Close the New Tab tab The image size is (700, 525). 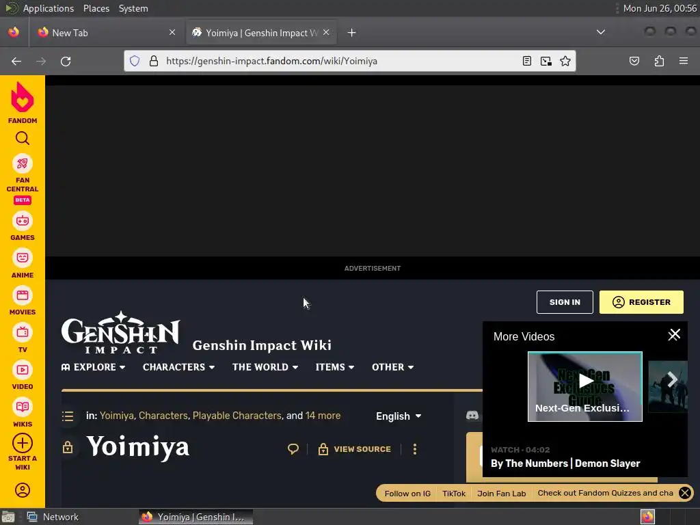(x=172, y=32)
